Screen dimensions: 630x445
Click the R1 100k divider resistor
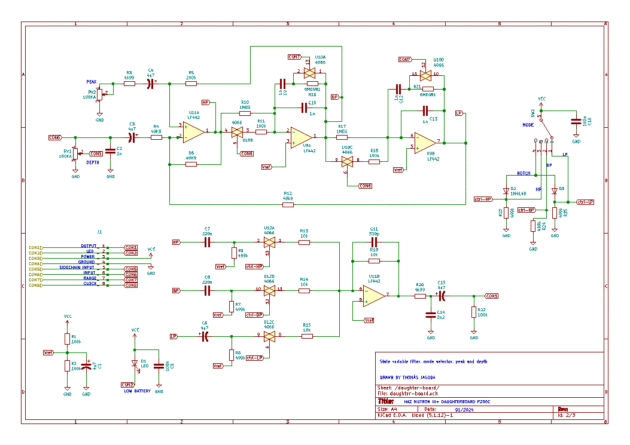[68, 339]
